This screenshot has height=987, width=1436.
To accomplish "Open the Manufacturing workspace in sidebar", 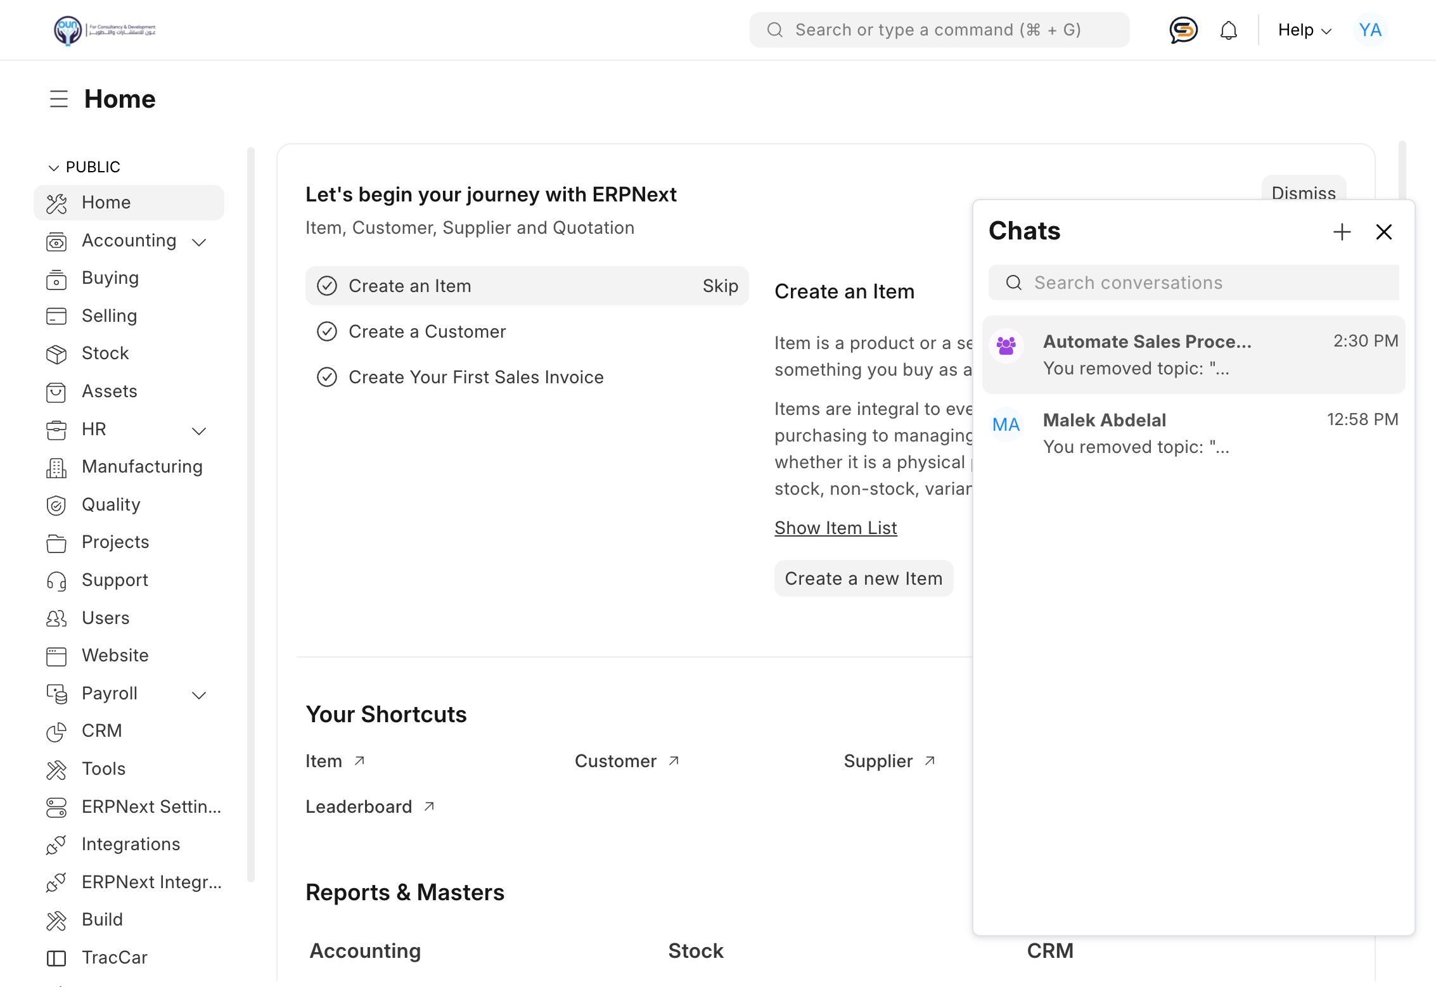I will coord(141,467).
